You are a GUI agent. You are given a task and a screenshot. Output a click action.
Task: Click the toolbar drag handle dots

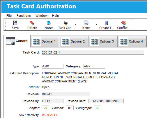click(x=5, y=25)
